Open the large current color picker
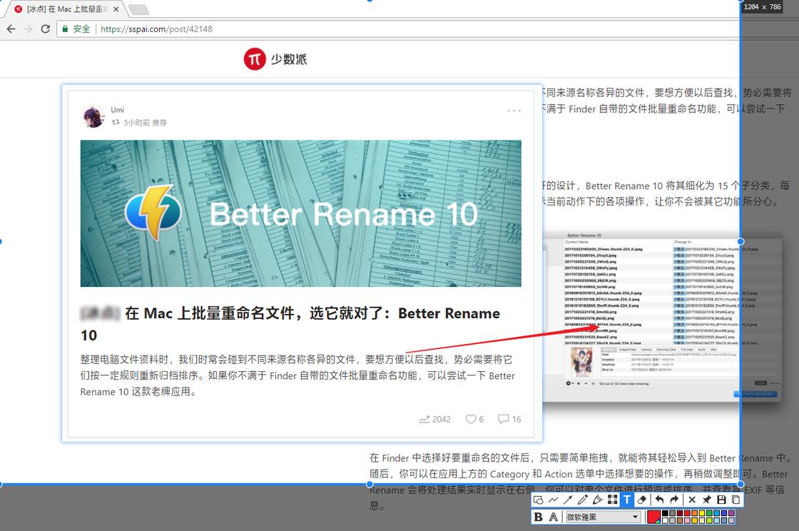This screenshot has height=531, width=799. click(653, 517)
